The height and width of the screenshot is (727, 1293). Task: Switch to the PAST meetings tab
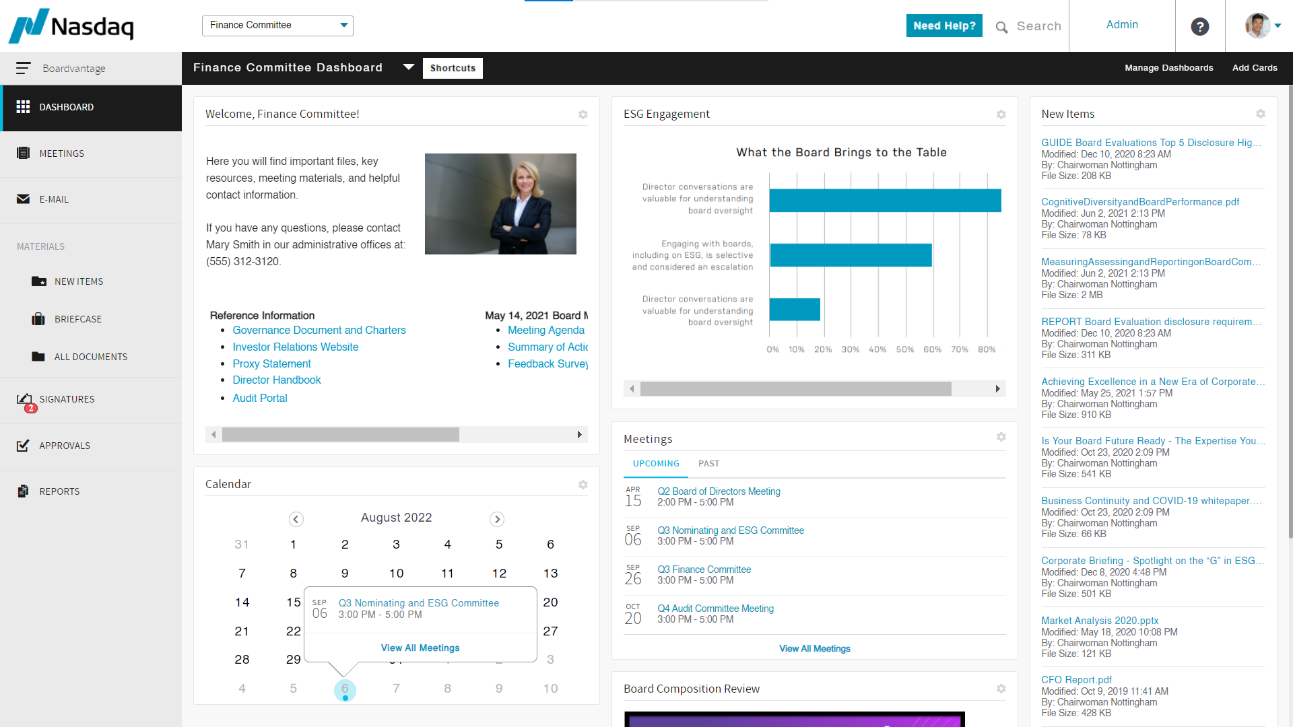pyautogui.click(x=708, y=463)
